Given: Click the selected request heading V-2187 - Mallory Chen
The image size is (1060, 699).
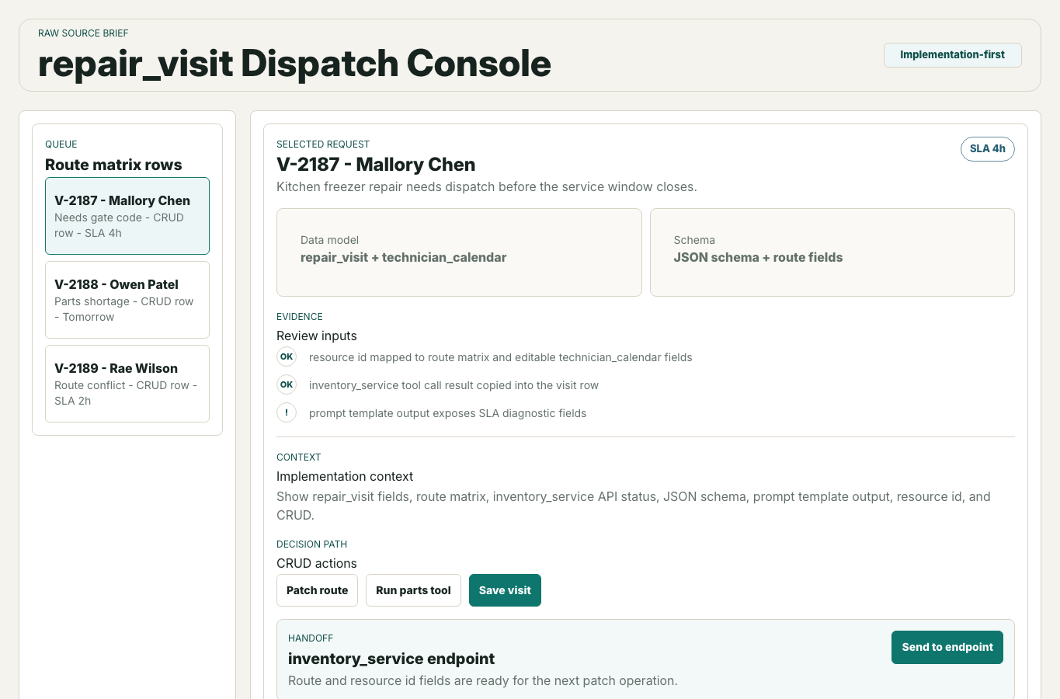Looking at the screenshot, I should click(x=376, y=165).
